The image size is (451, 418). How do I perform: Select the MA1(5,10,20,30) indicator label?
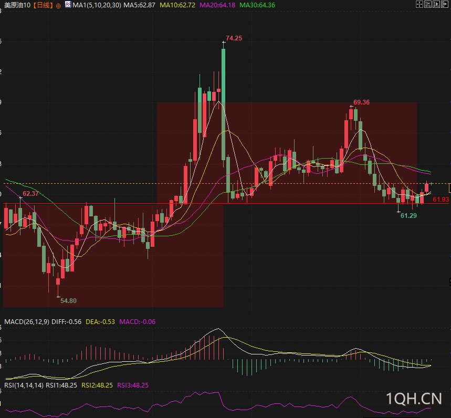pyautogui.click(x=97, y=5)
